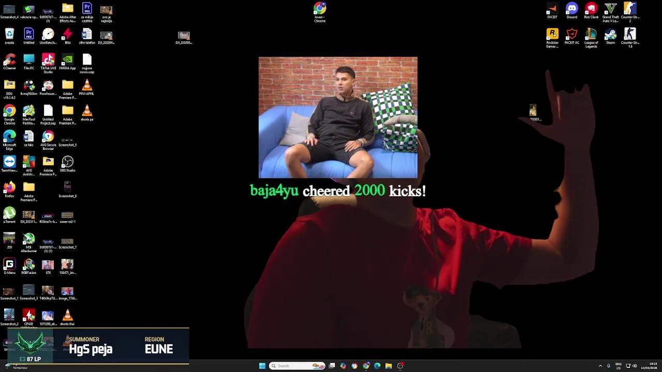Click the streamer video clip overlay
Image resolution: width=662 pixels, height=372 pixels.
point(338,117)
